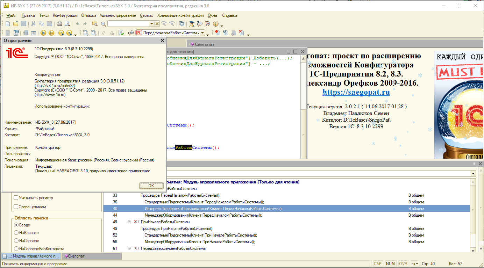
Task: Open the https://snegopat.ru link
Action: pyautogui.click(x=356, y=92)
